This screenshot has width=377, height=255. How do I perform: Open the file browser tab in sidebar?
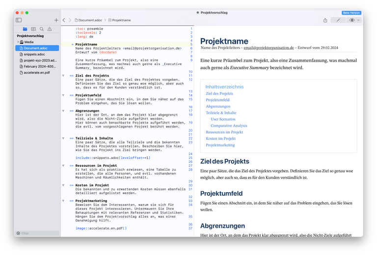click(x=25, y=29)
